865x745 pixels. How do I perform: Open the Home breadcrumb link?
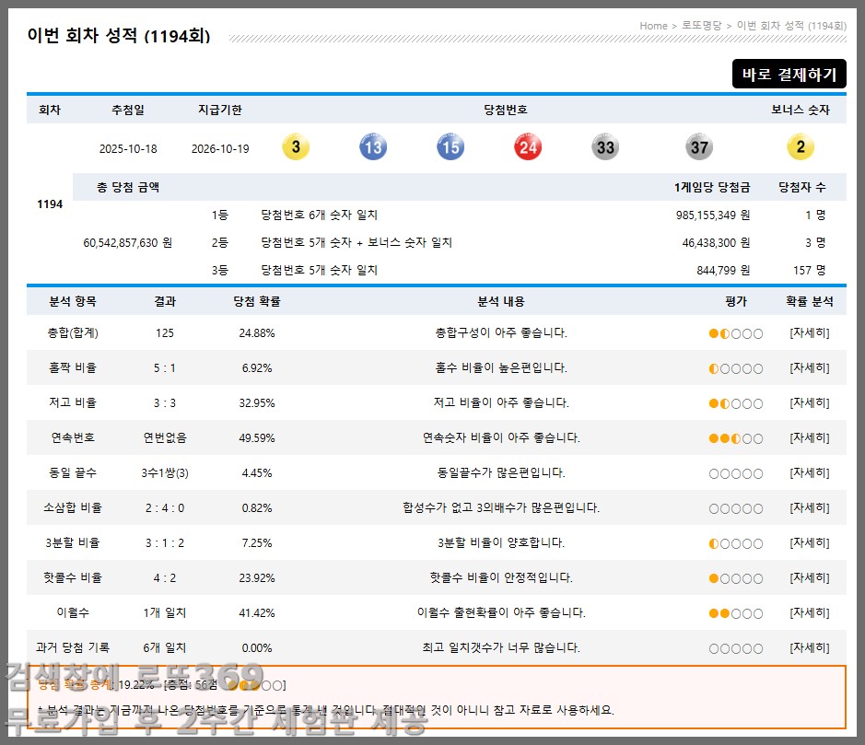[x=653, y=26]
